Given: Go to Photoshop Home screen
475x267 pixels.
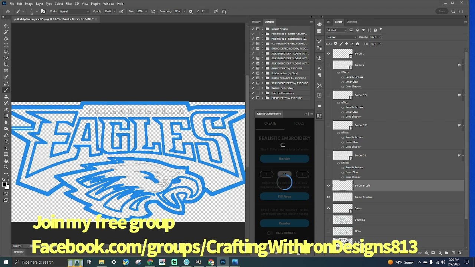Looking at the screenshot, I should click(8, 11).
